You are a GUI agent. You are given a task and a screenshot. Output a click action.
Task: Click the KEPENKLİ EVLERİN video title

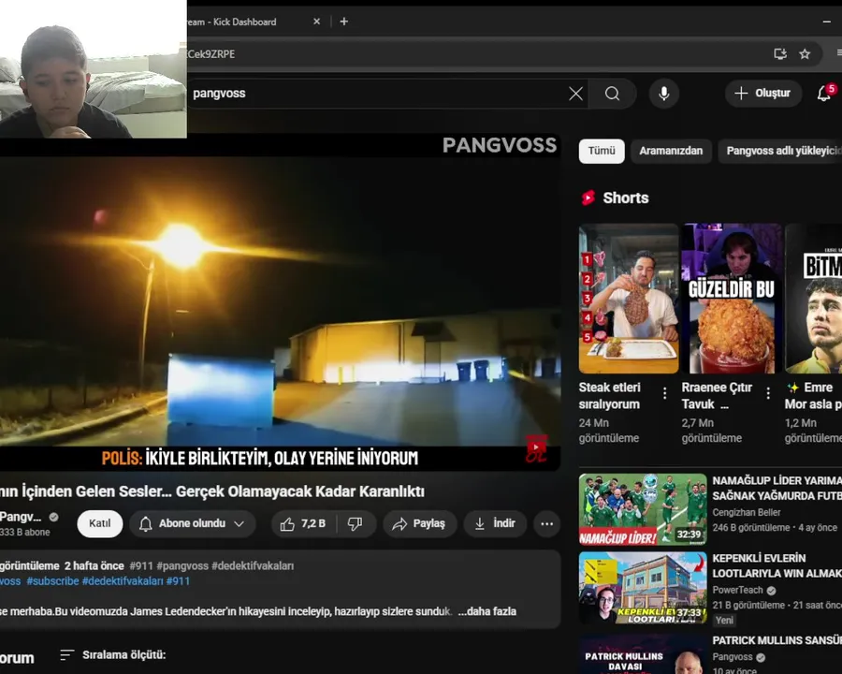click(x=777, y=566)
